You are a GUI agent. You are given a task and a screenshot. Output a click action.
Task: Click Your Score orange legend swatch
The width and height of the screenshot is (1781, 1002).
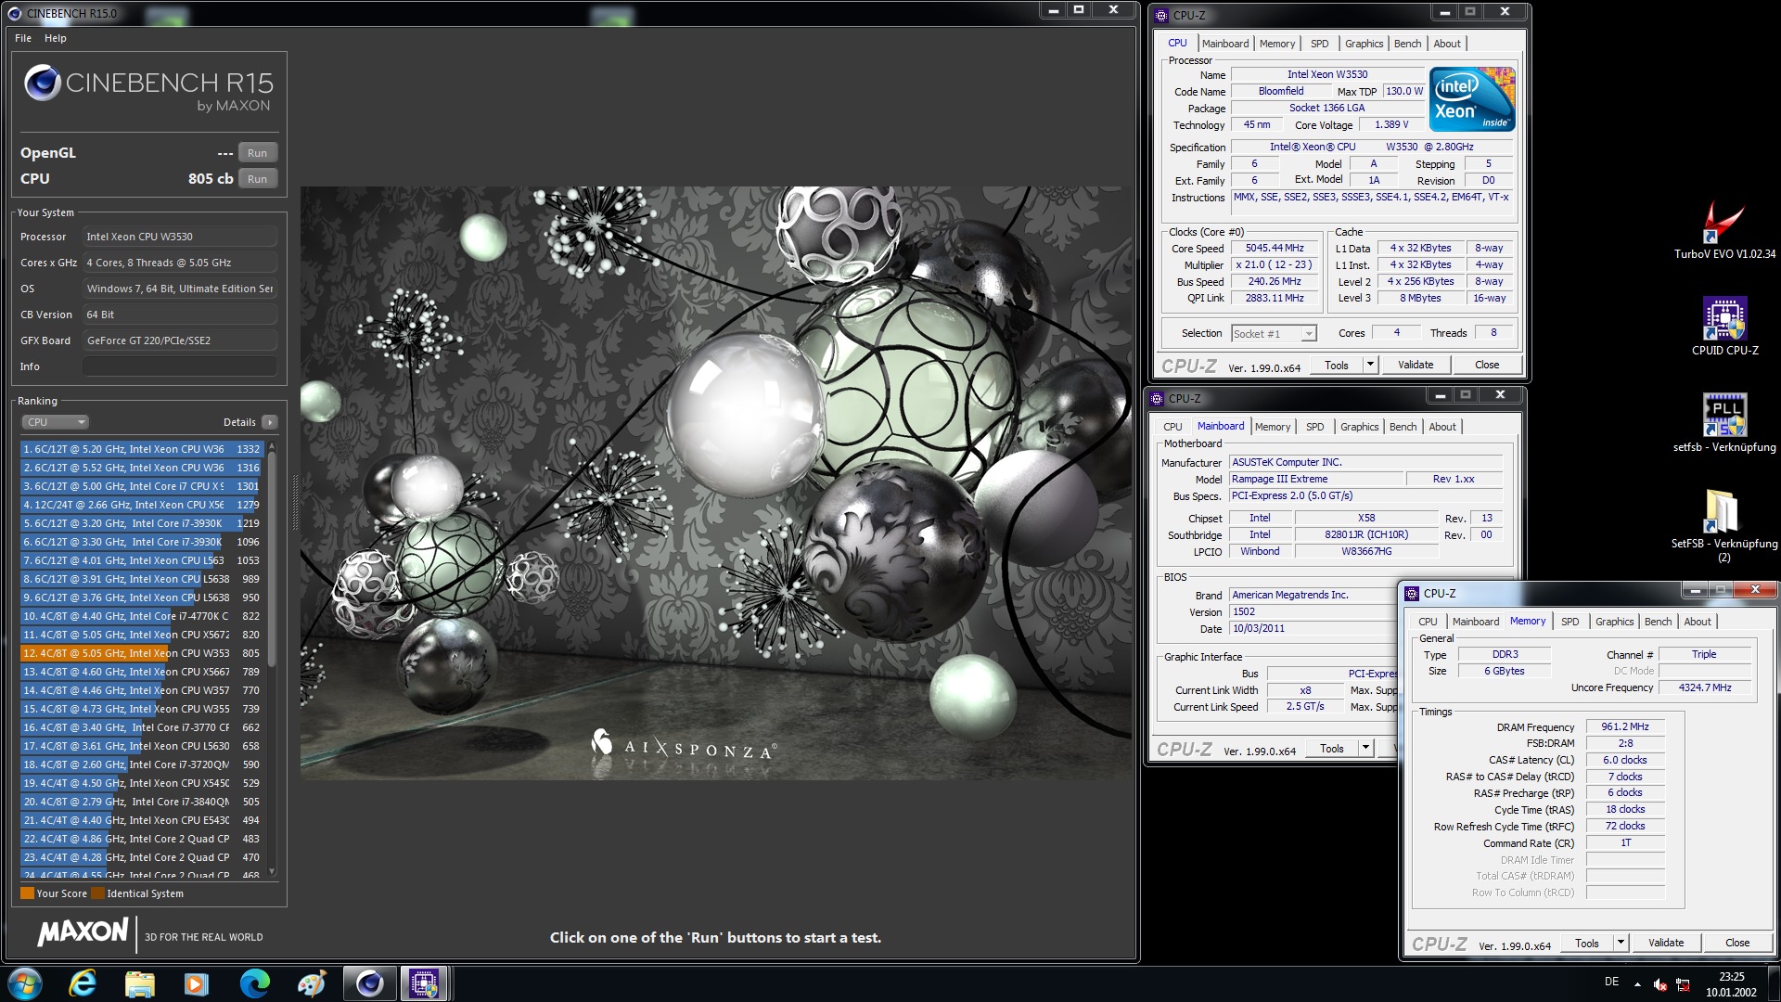pos(27,893)
